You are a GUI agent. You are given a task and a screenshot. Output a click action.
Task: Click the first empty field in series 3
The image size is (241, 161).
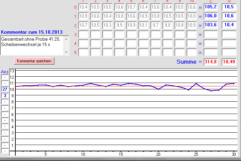click(83, 34)
